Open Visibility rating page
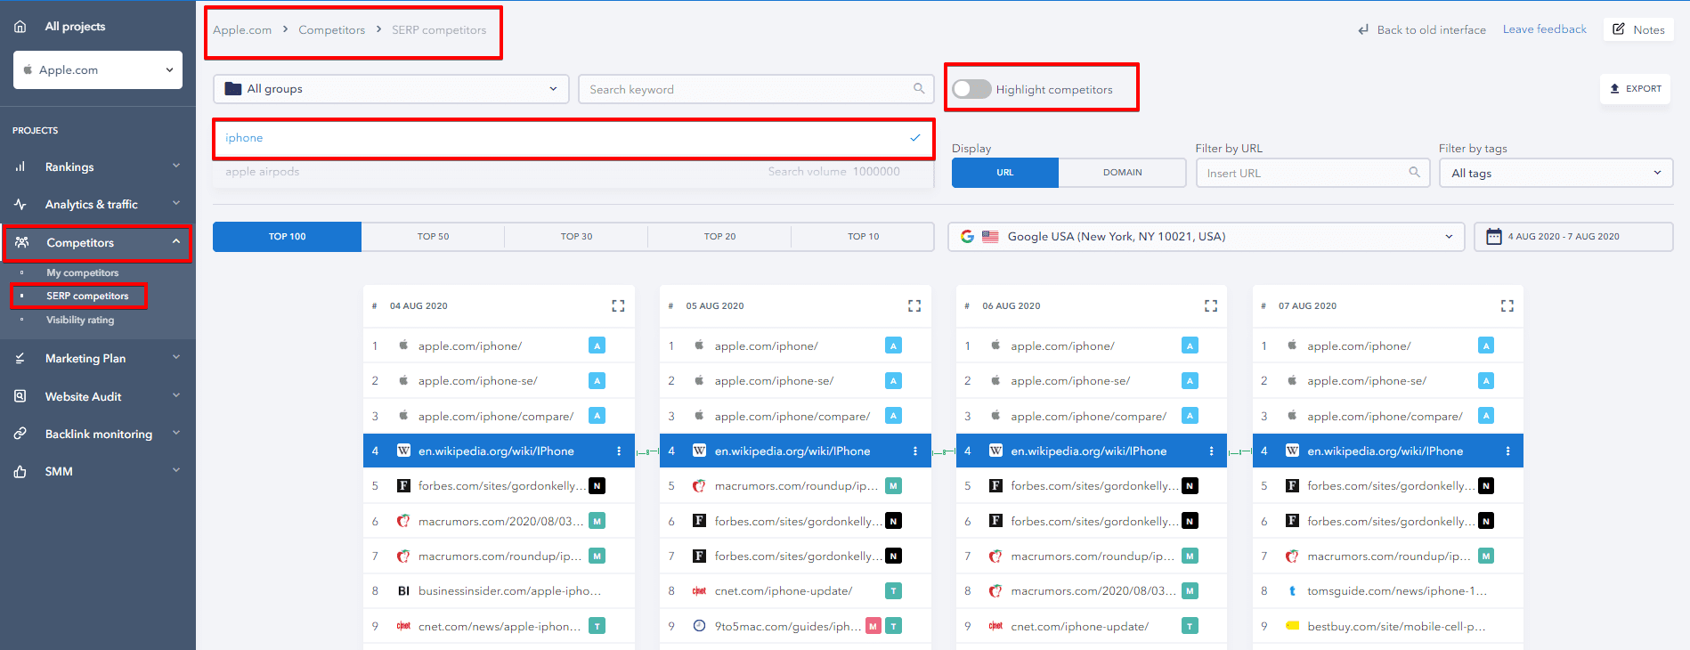Image resolution: width=1690 pixels, height=650 pixels. coord(80,320)
